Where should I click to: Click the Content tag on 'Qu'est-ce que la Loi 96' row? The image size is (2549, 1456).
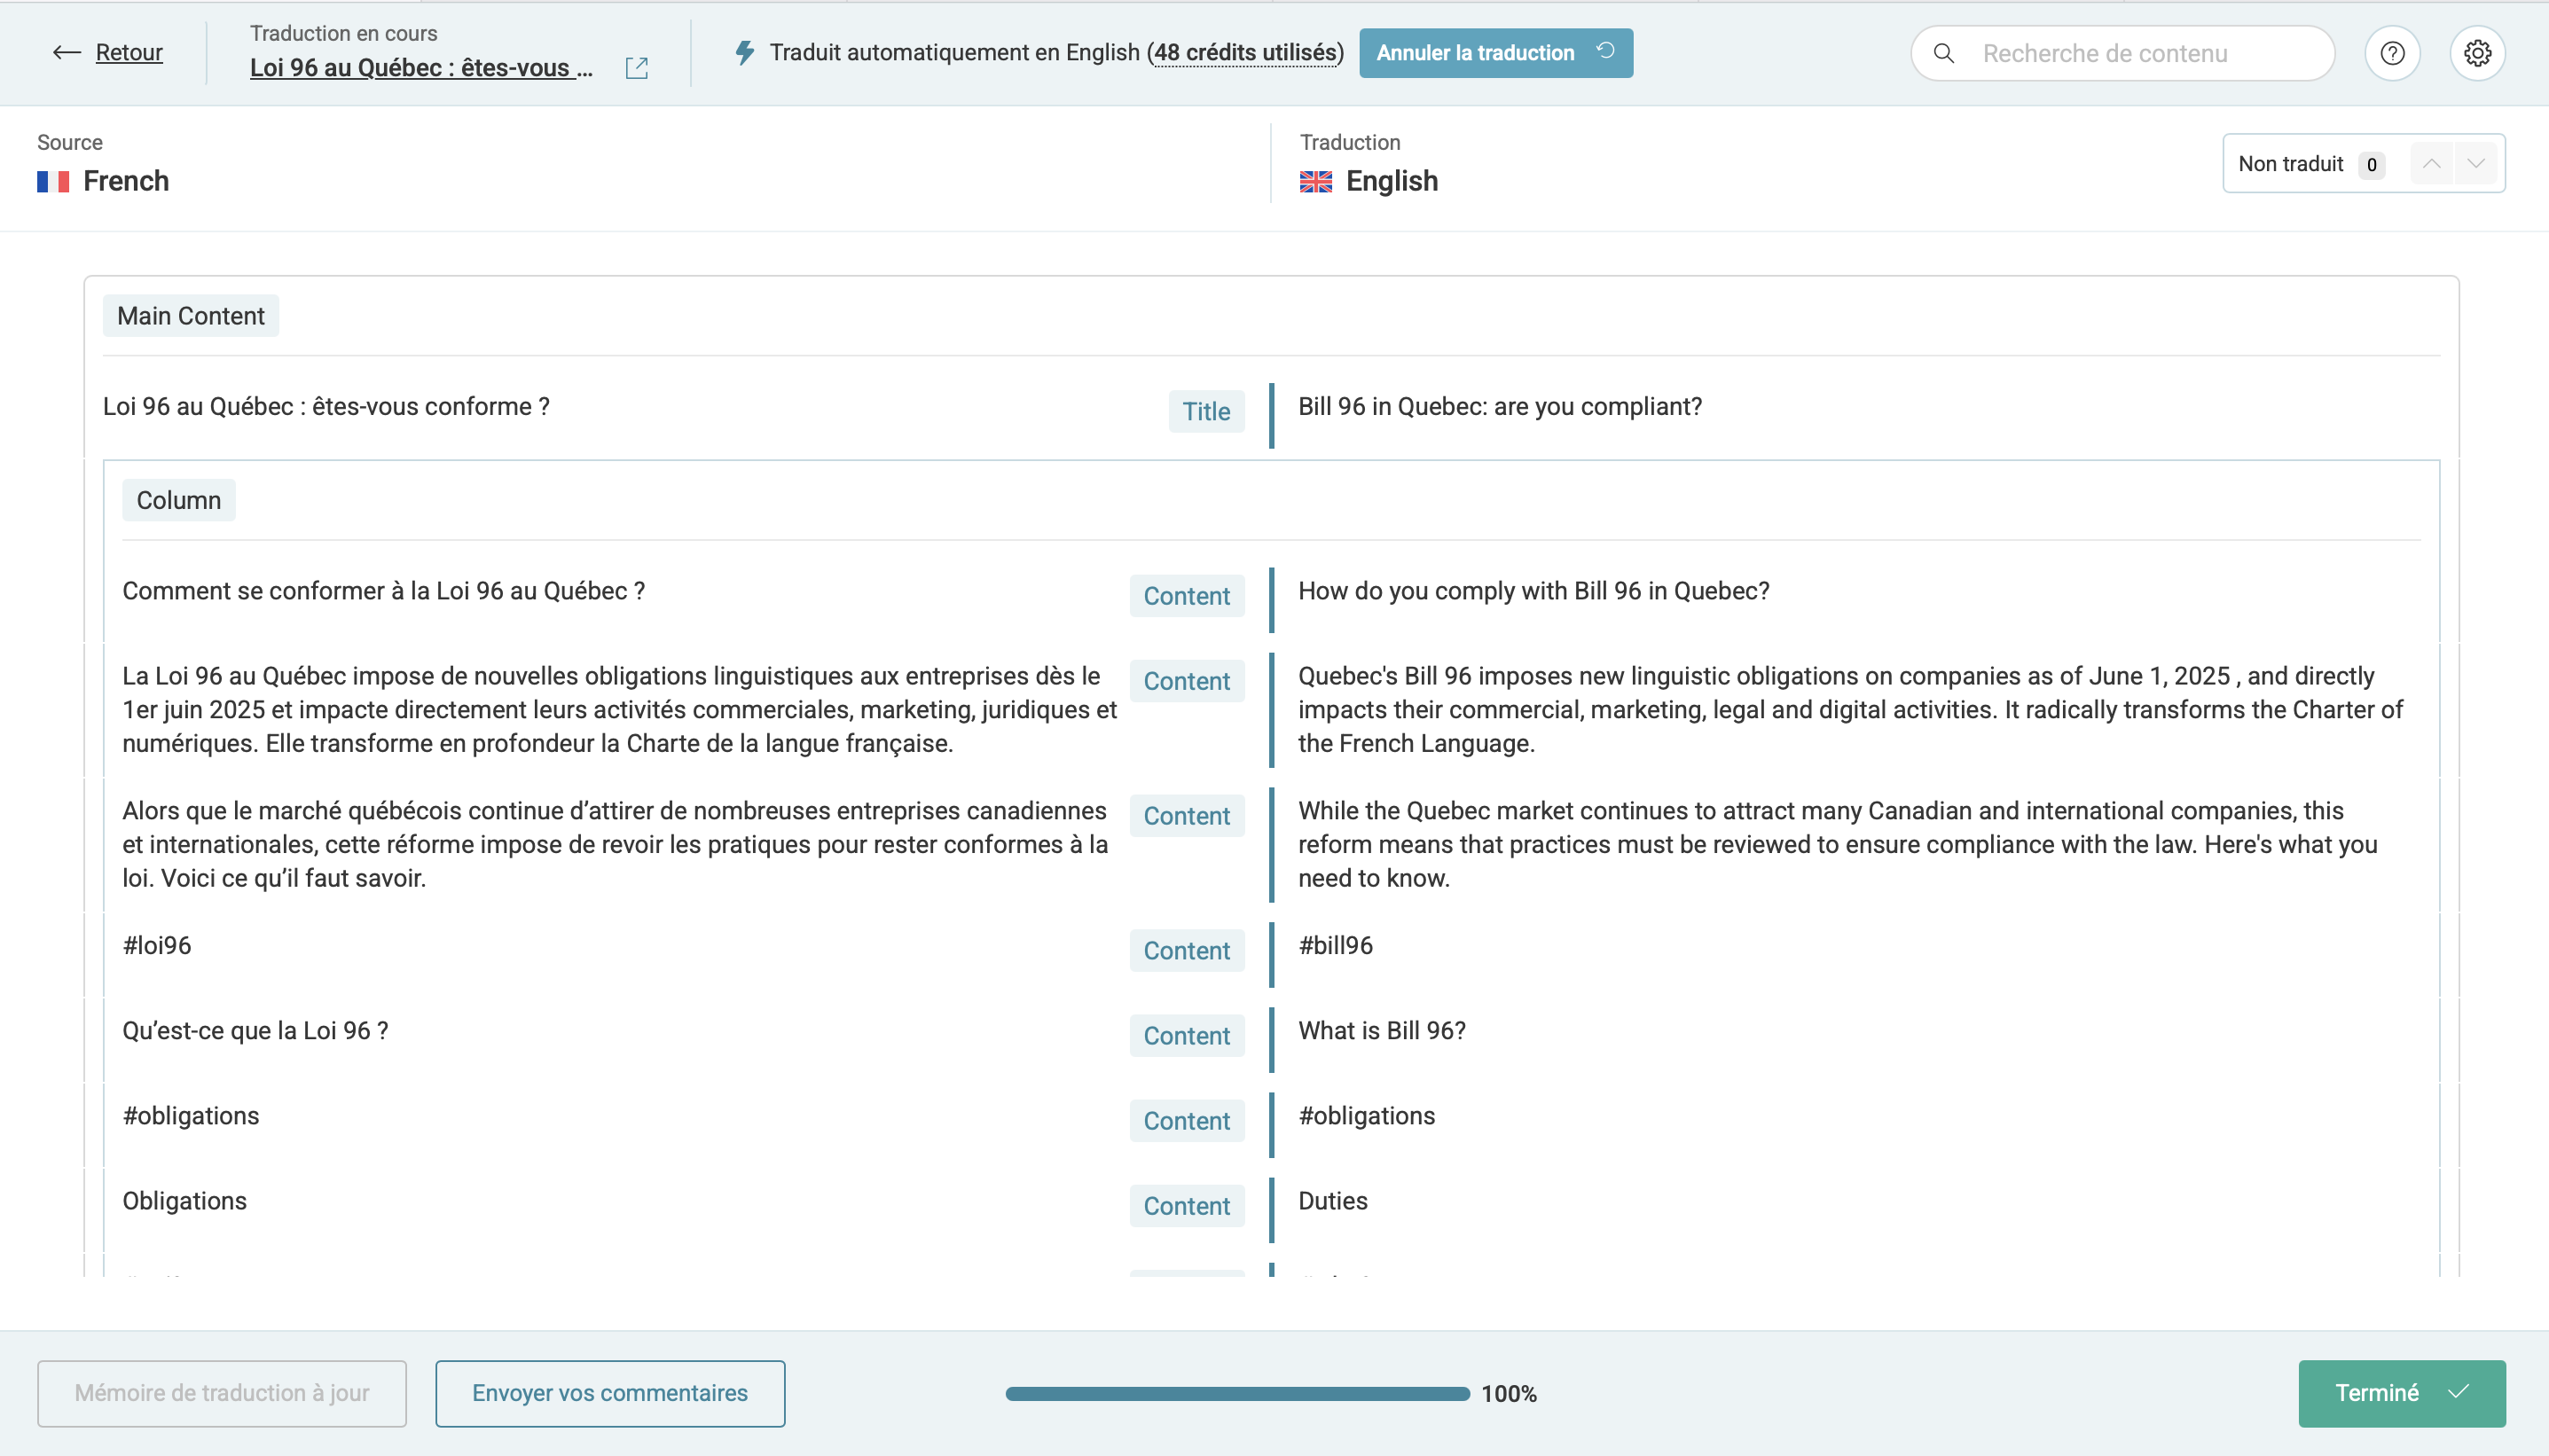pos(1187,1036)
